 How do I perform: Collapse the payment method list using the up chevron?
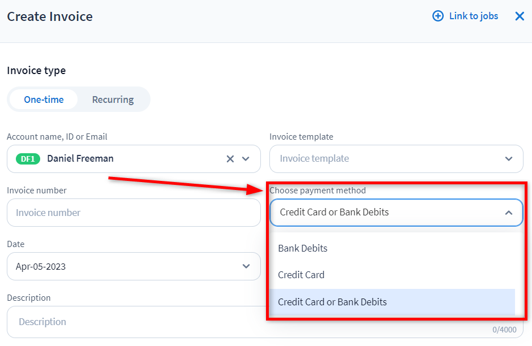[x=508, y=213]
